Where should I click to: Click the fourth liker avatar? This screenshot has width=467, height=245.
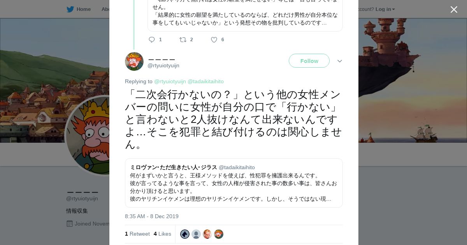pyautogui.click(x=219, y=234)
